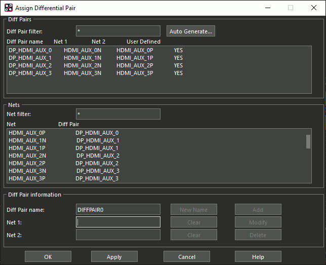This screenshot has height=265, width=326.
Task: Close the Assign Differential Pair dialog
Action: pyautogui.click(x=314, y=8)
